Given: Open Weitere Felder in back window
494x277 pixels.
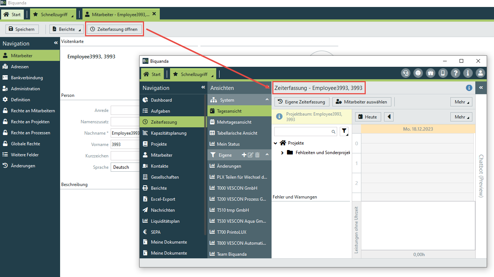Looking at the screenshot, I should 30,155.
